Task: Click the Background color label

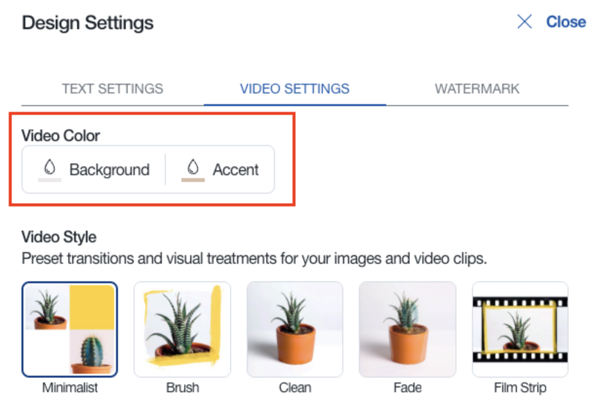Action: [109, 170]
